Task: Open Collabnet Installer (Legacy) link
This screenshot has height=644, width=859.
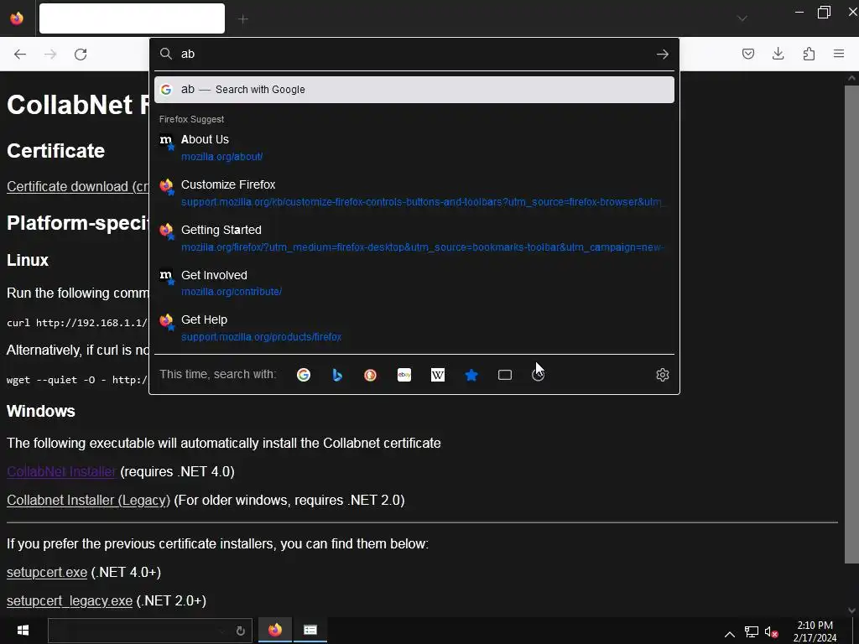Action: [x=88, y=500]
